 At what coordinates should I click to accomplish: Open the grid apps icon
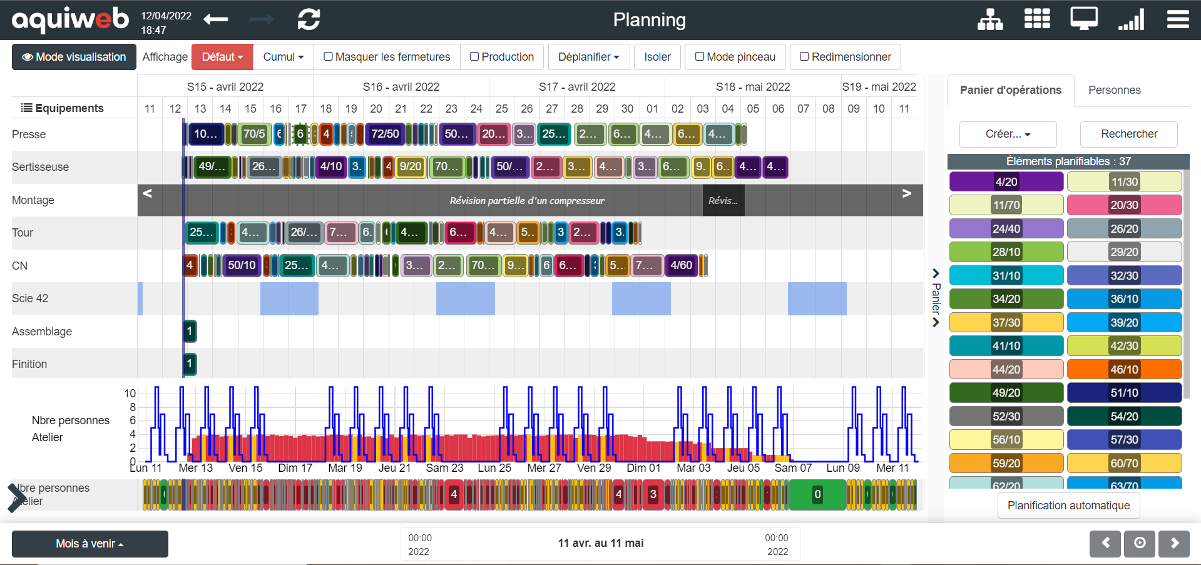coord(1037,19)
